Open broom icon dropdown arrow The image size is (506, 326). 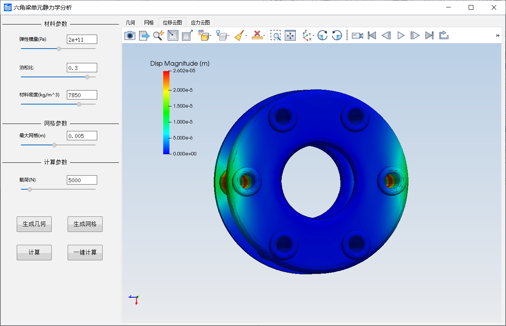click(x=246, y=36)
